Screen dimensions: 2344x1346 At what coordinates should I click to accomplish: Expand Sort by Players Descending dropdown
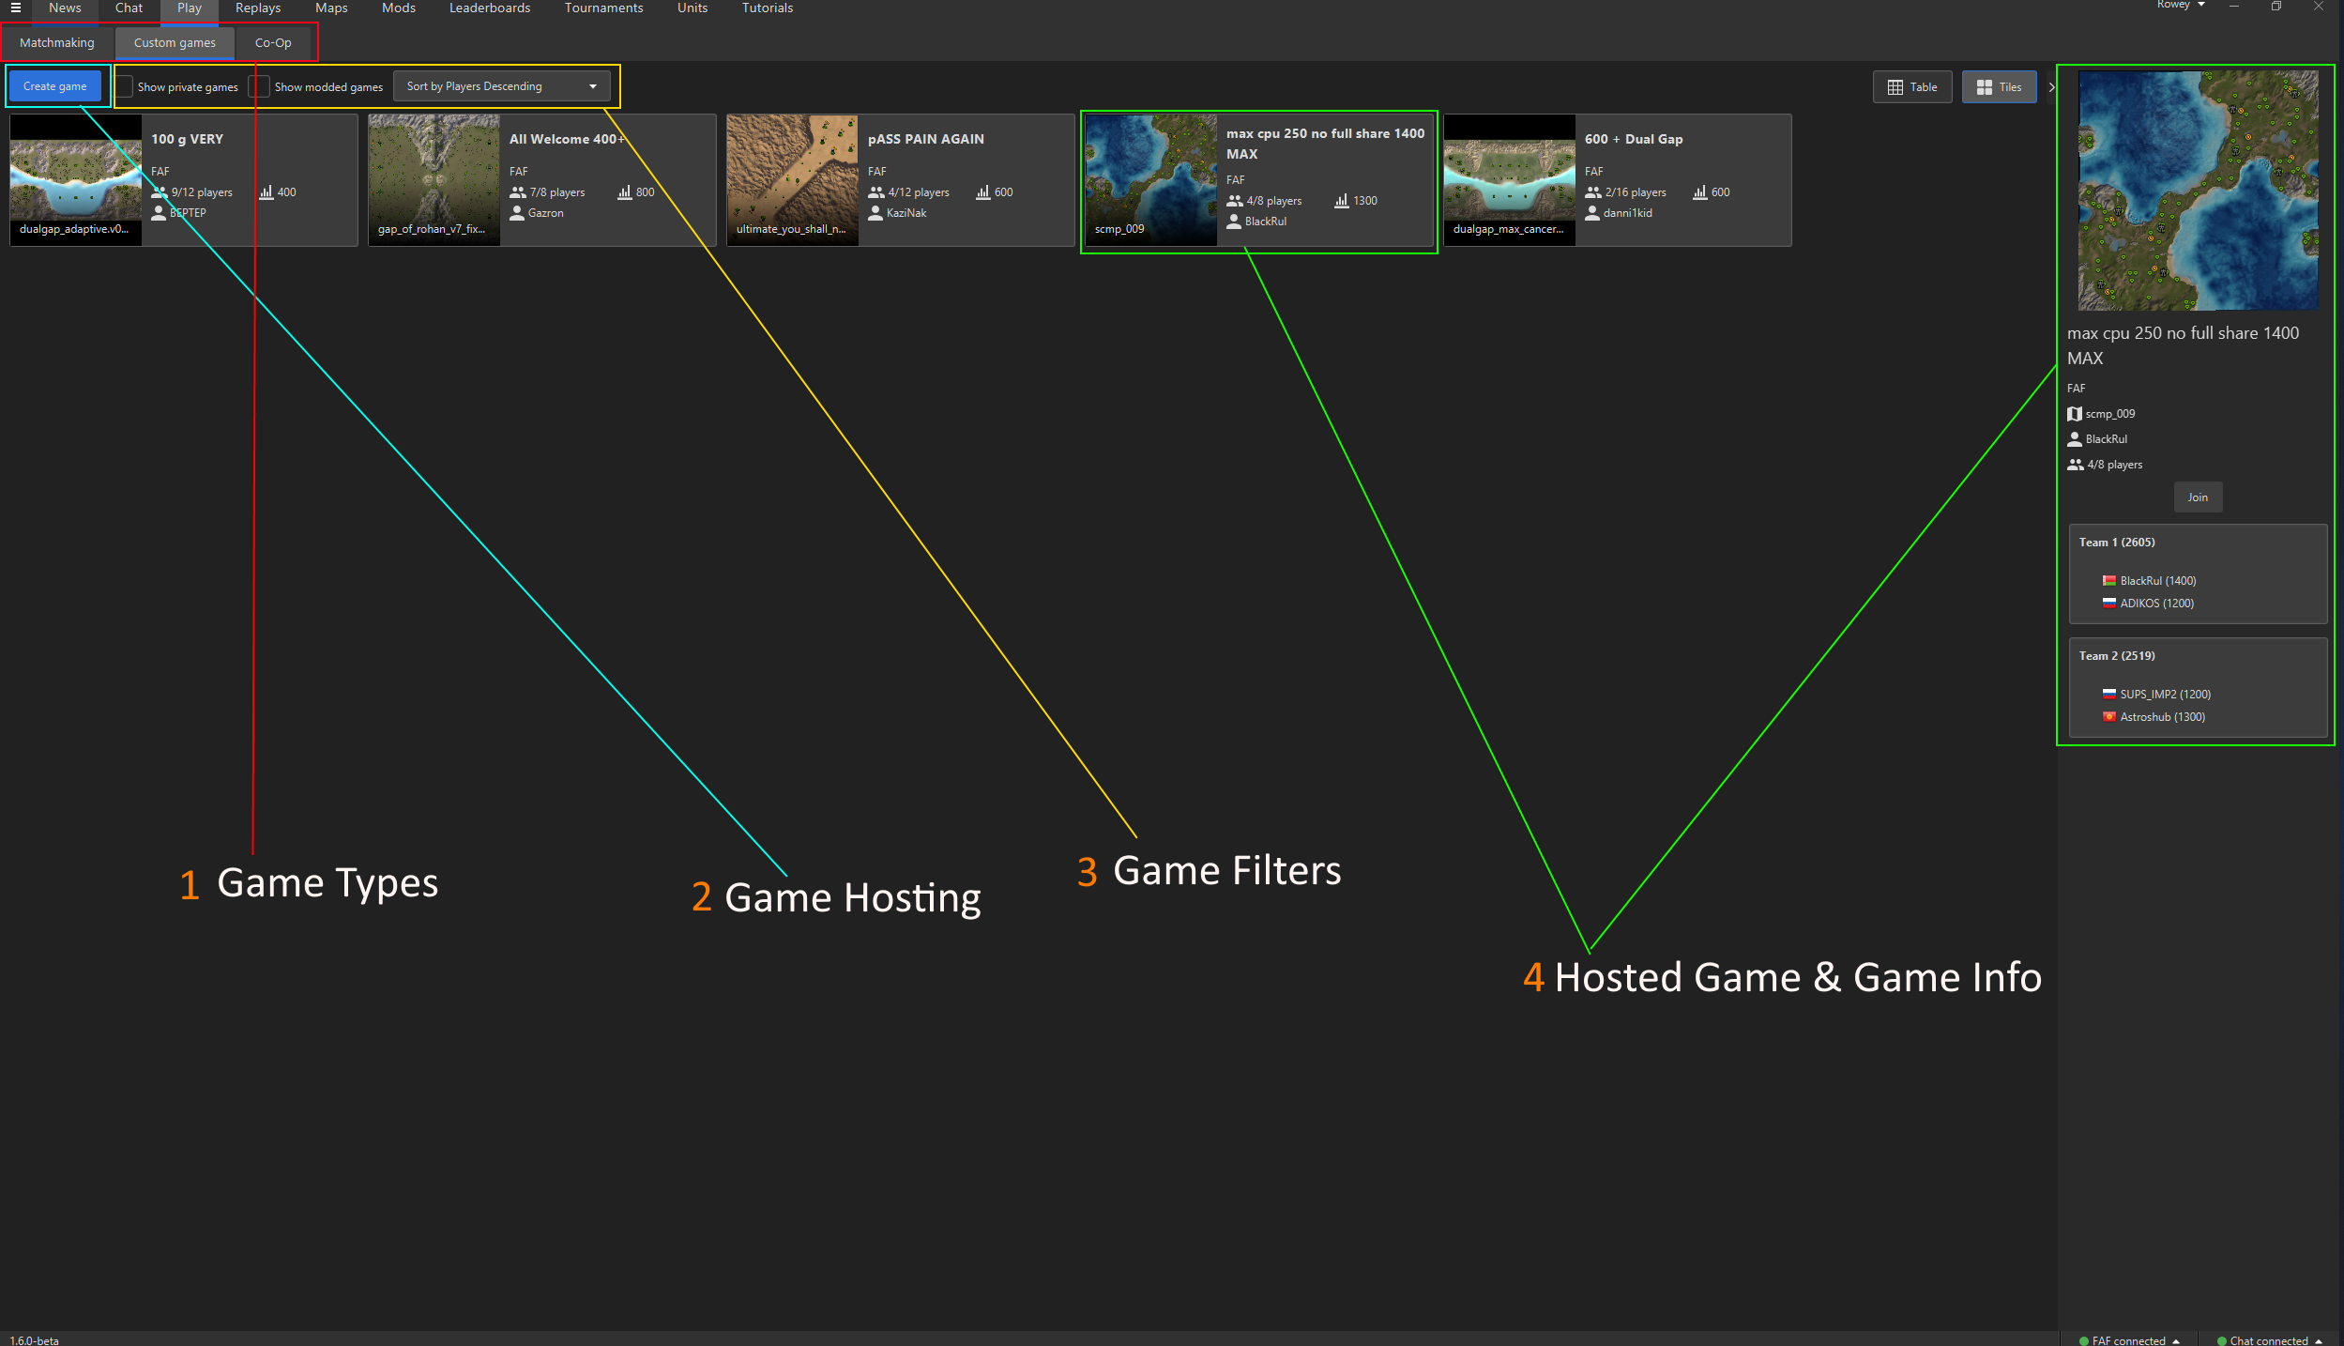click(592, 85)
